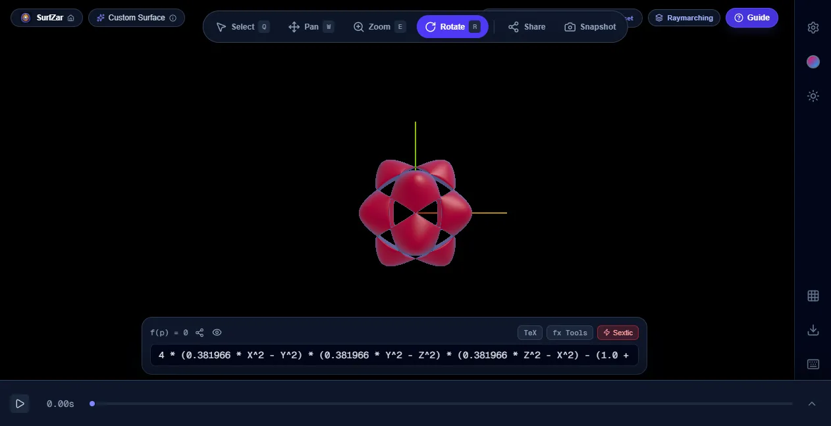Play the animation timeline
Viewport: 831px width, 426px height.
20,404
